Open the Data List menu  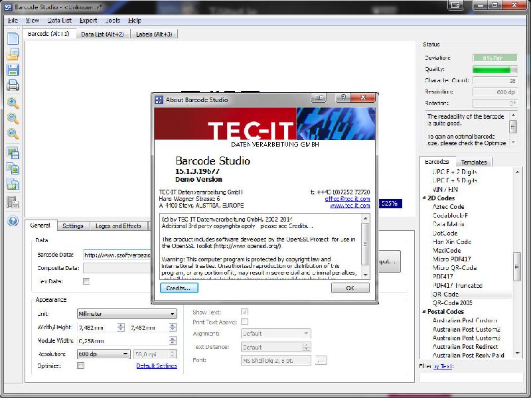tap(60, 21)
